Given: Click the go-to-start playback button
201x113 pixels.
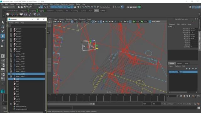Looking at the screenshot, I should point(178,96).
